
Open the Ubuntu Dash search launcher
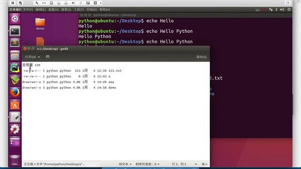click(15, 19)
